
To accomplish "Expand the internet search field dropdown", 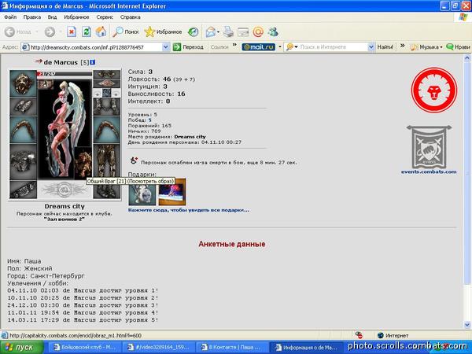I will [371, 47].
